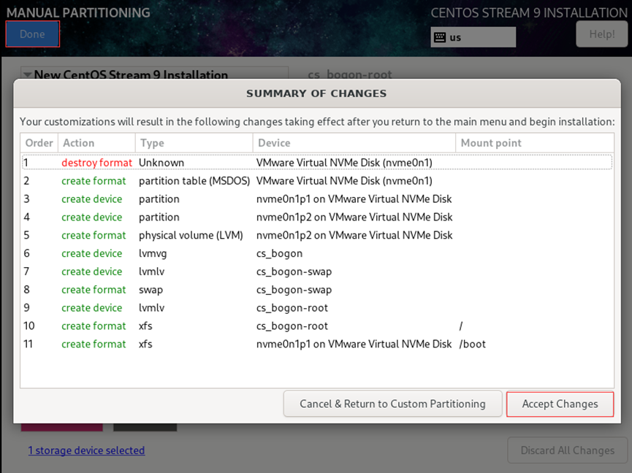Open the 1 storage device selected link

pyautogui.click(x=86, y=450)
